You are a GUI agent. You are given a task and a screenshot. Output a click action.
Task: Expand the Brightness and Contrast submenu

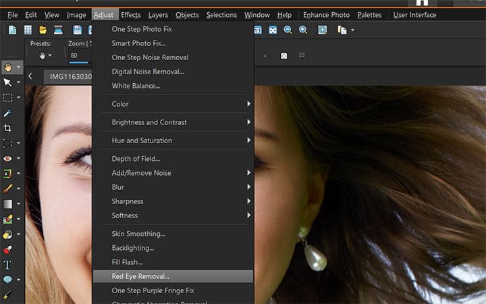173,122
